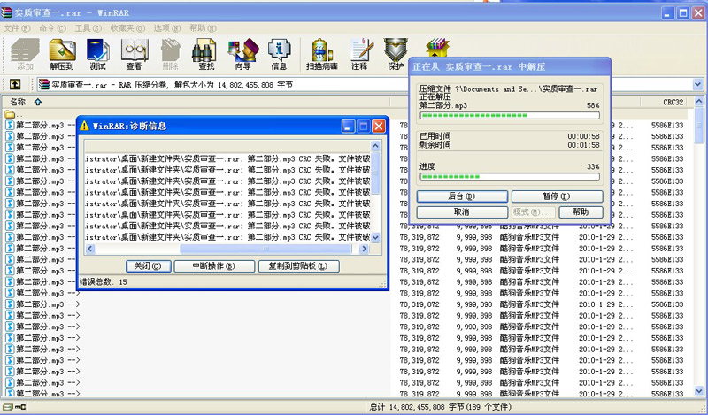The width and height of the screenshot is (708, 415).
Task: Sort by the CRC32 column header
Action: [673, 102]
